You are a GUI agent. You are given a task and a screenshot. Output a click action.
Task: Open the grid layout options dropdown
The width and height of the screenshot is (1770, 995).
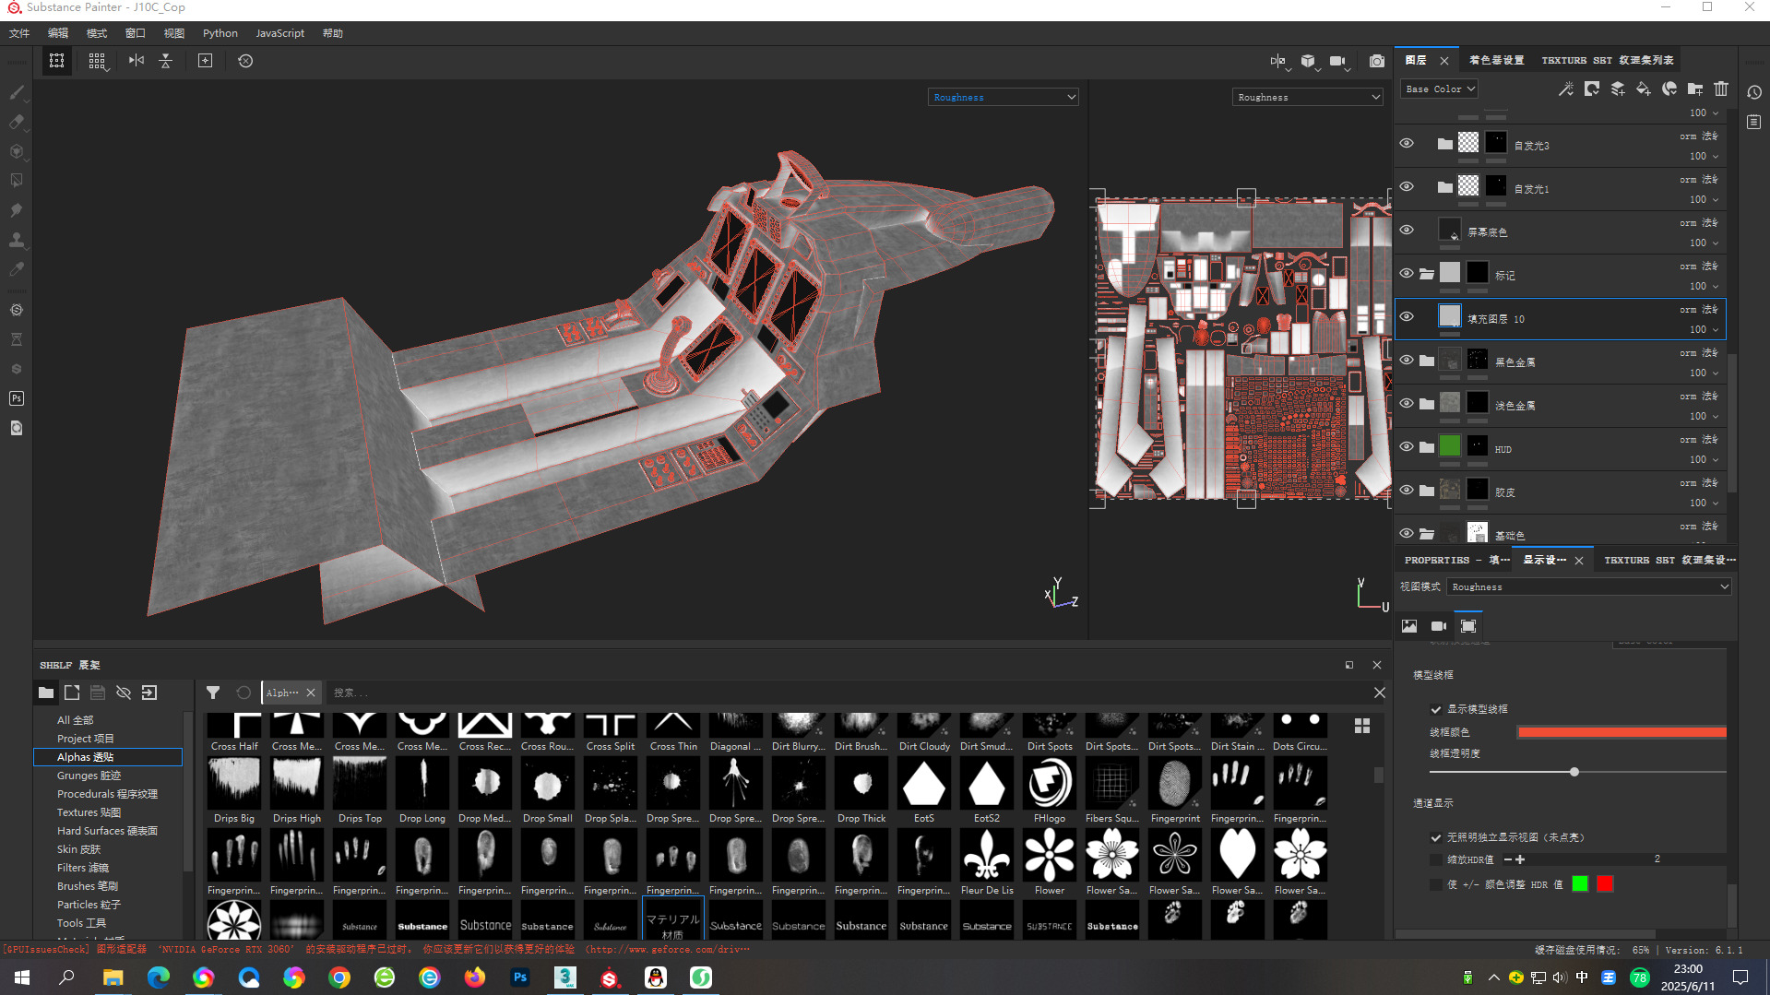coord(98,62)
